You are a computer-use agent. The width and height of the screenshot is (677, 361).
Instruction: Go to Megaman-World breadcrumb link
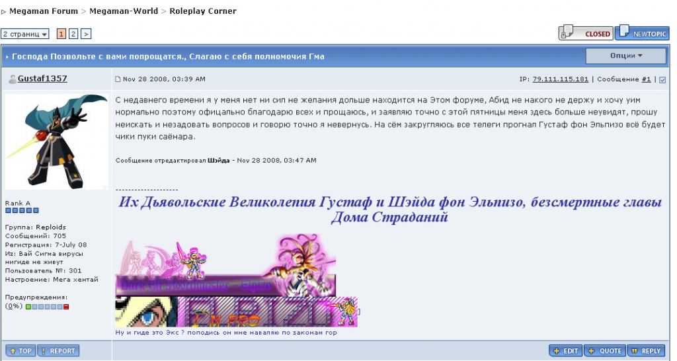click(124, 11)
